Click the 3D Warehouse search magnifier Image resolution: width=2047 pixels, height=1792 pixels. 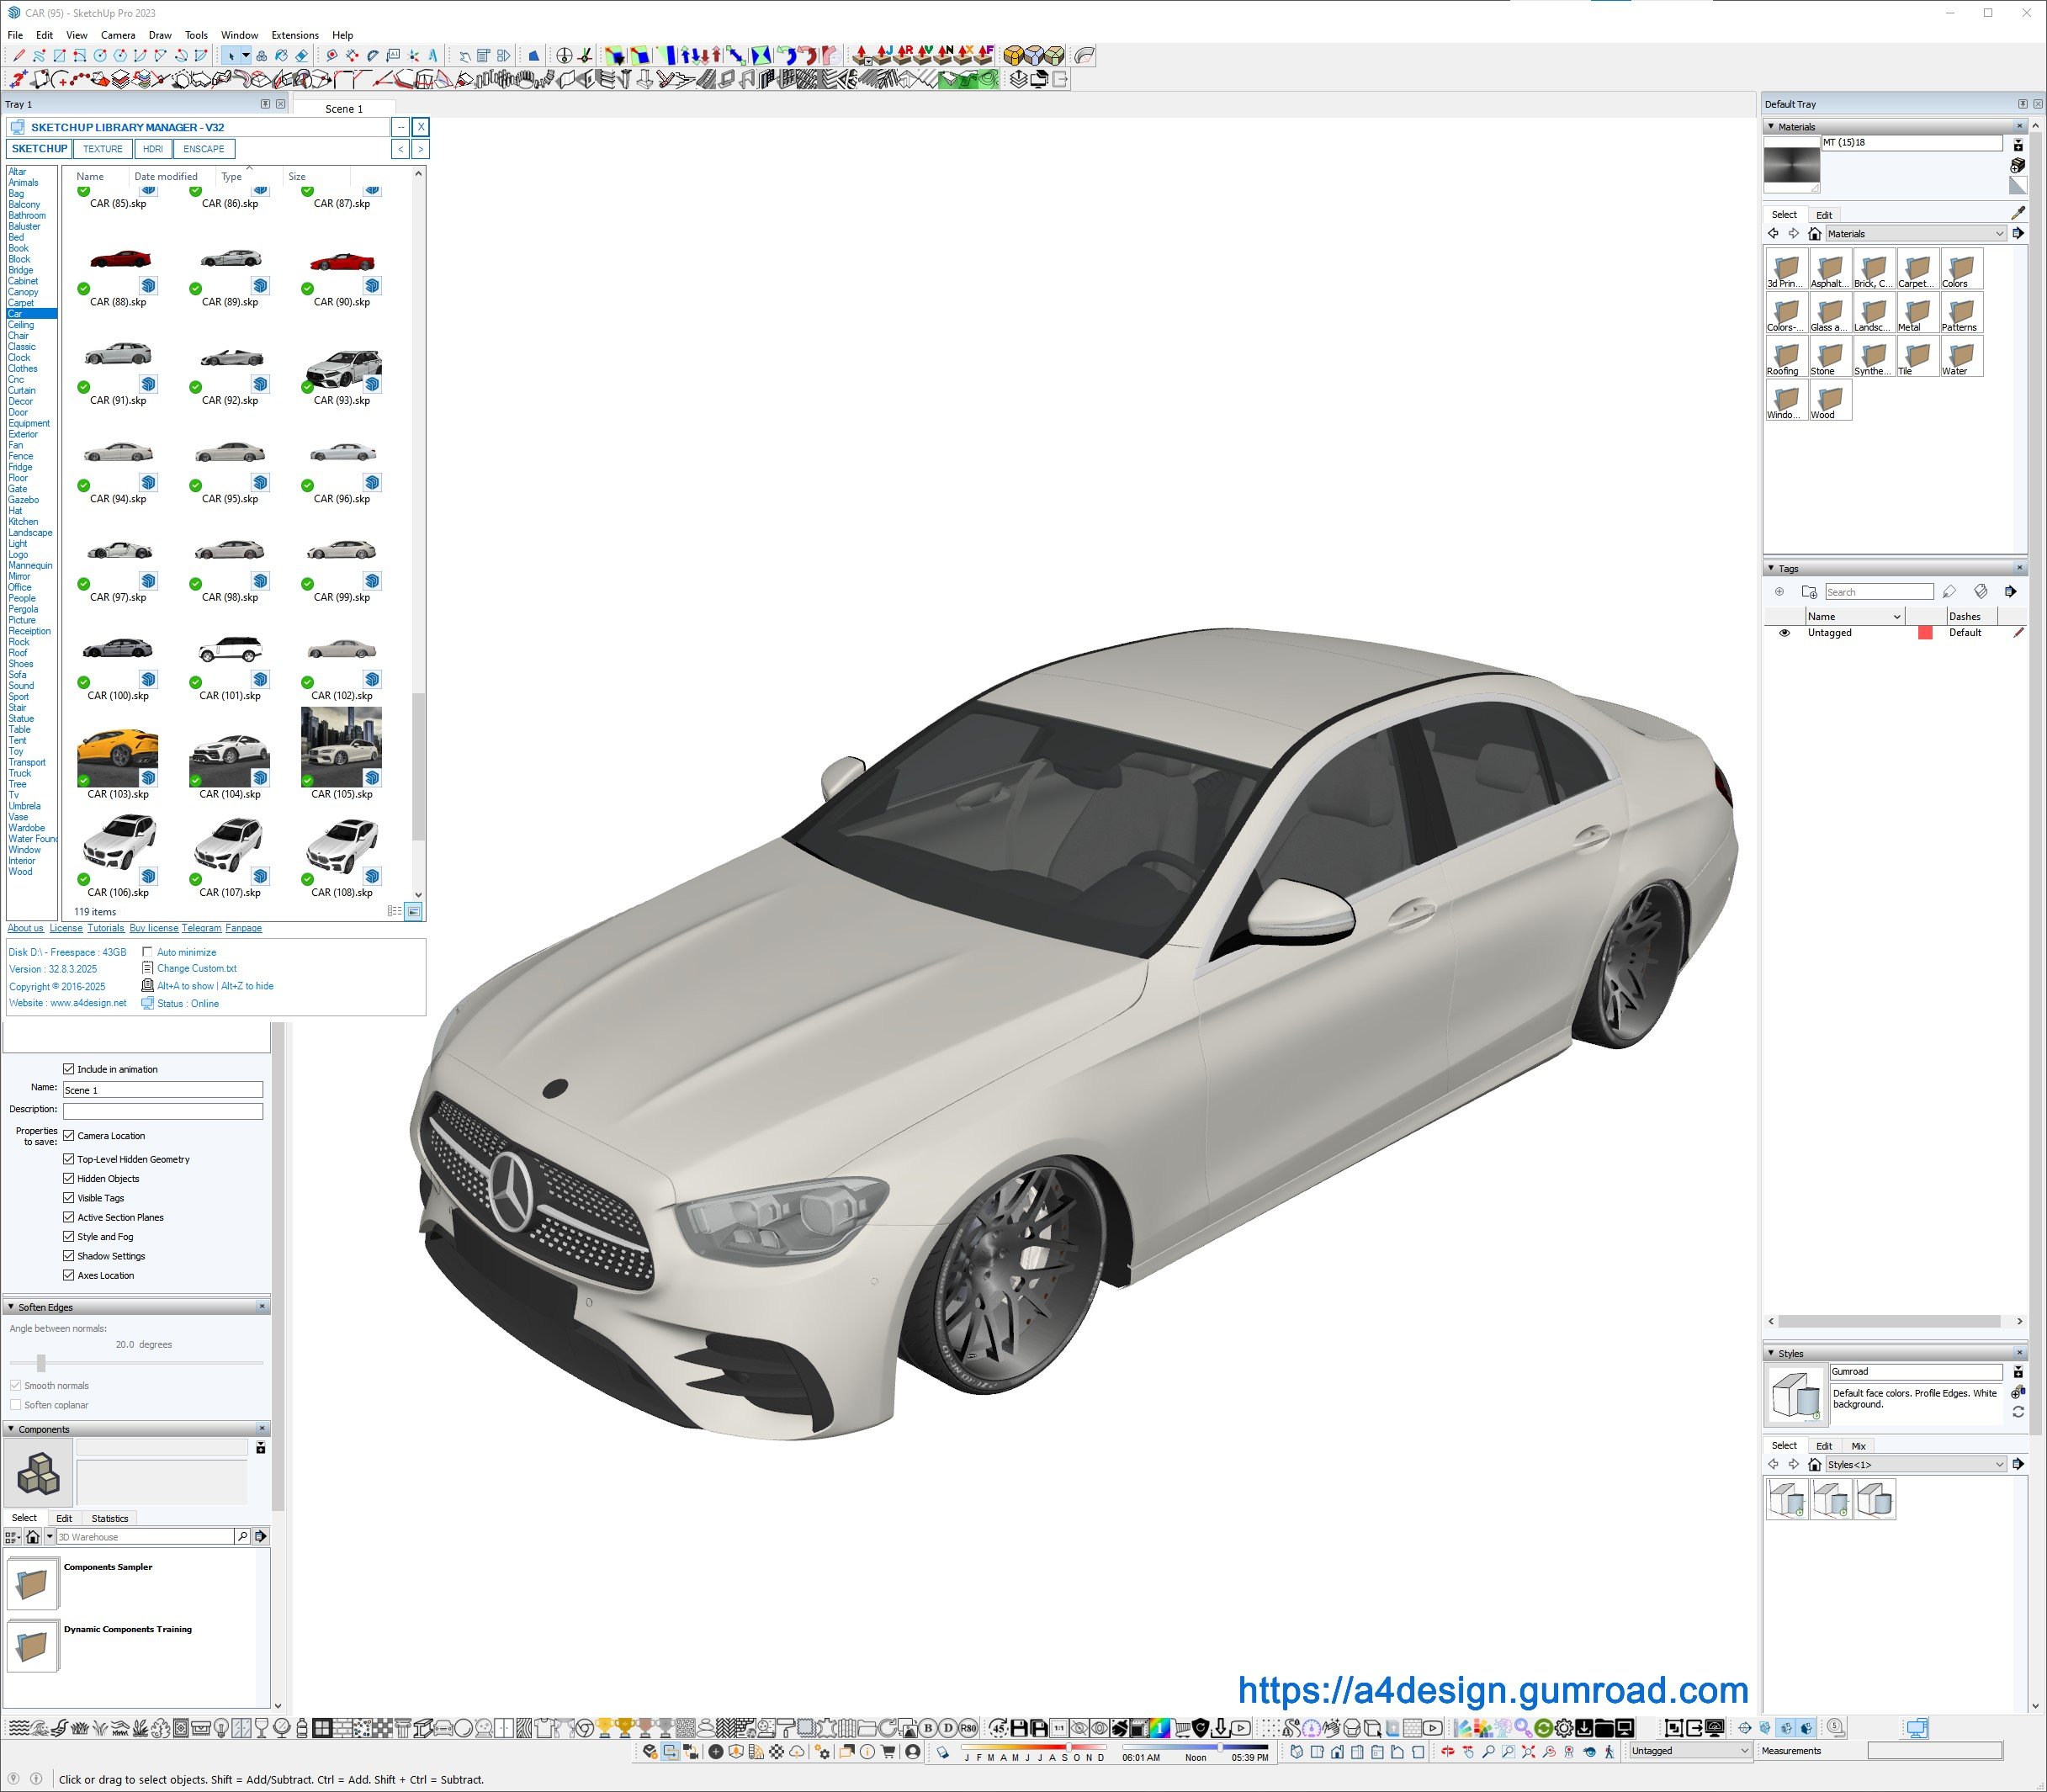(242, 1536)
